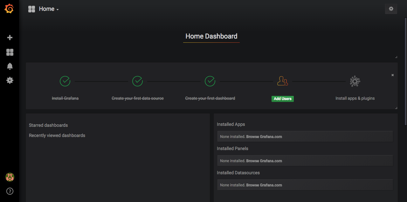This screenshot has width=407, height=202.
Task: Click the Add Users people icon
Action: [x=283, y=81]
